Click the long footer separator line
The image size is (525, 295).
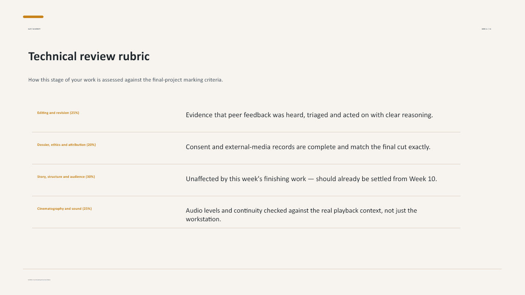(x=262, y=269)
